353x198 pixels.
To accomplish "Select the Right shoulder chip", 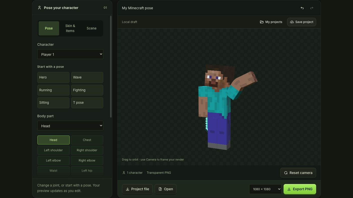I will click(87, 150).
